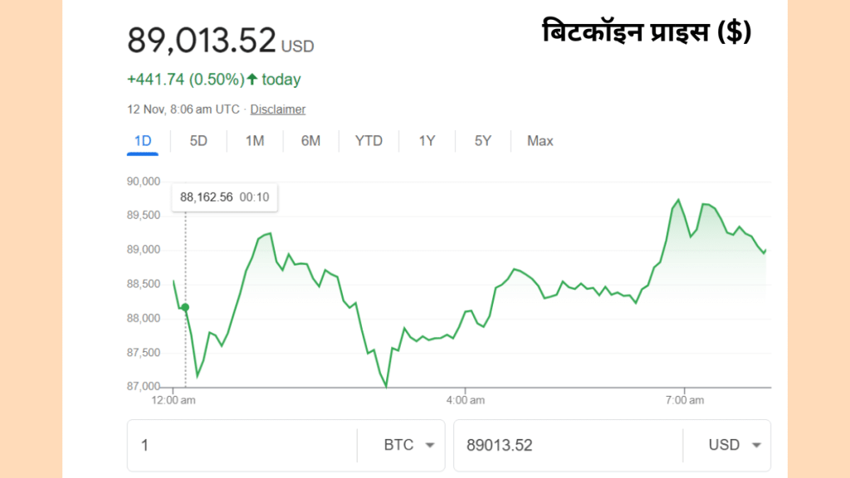Show the 6M price history
The height and width of the screenshot is (478, 850).
pyautogui.click(x=310, y=141)
